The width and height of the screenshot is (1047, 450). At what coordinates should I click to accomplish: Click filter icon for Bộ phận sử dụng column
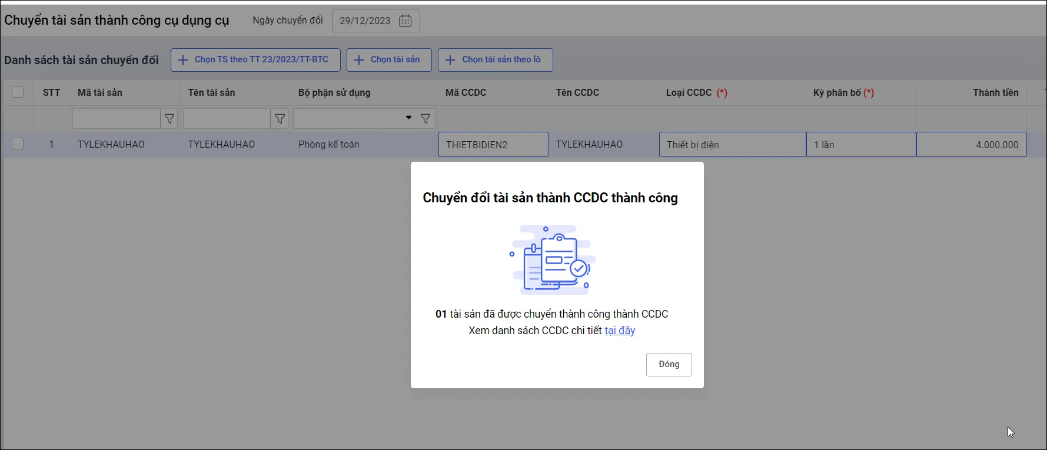426,119
